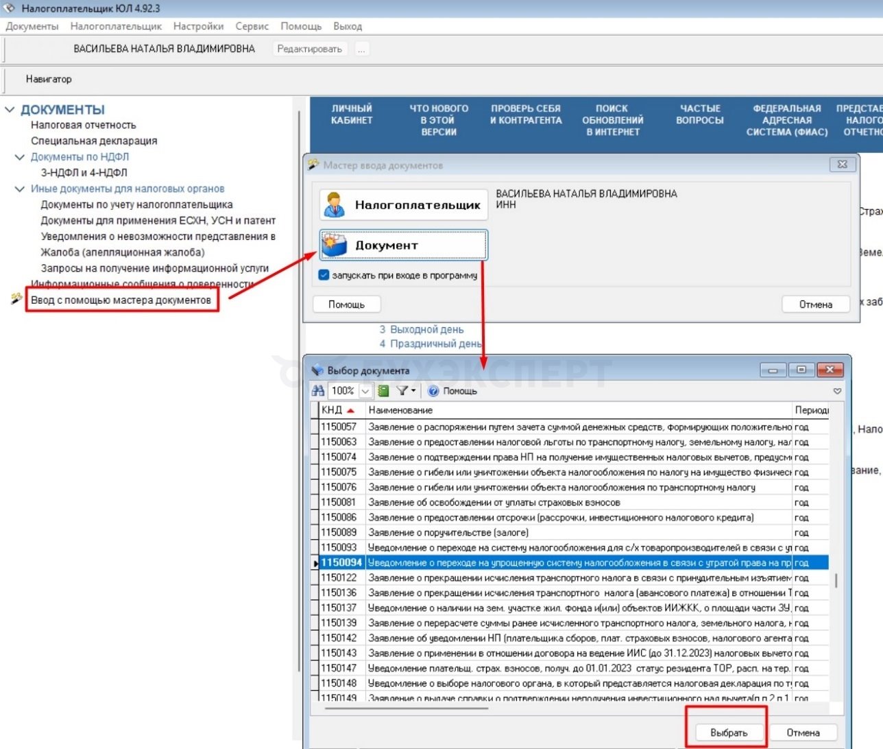
Task: Maximize the Выбор документа window
Action: 801,370
